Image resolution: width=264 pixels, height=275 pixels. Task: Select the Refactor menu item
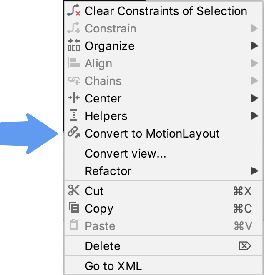(x=108, y=171)
